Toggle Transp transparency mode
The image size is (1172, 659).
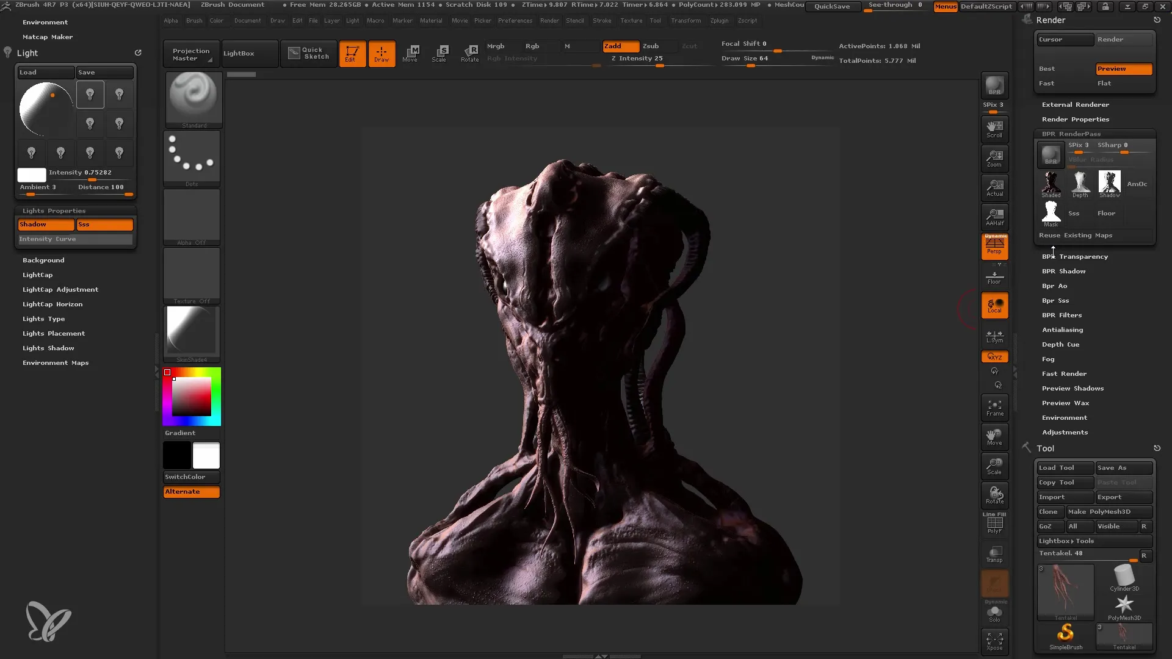(x=994, y=553)
